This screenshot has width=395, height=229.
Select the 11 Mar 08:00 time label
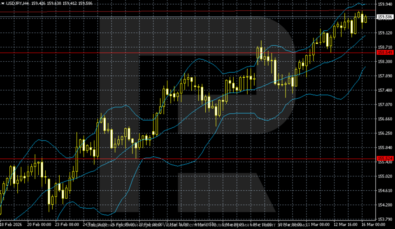[319, 225]
